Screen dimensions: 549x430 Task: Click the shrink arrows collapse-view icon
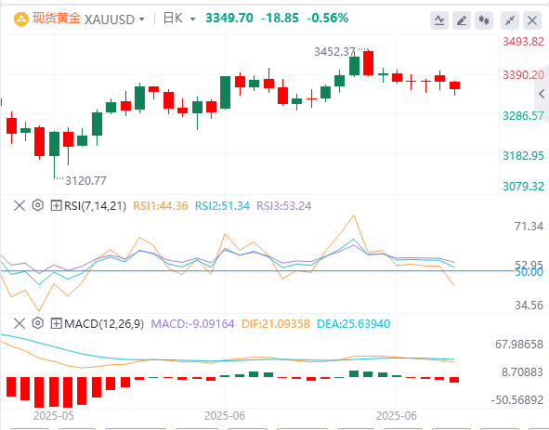(x=510, y=20)
